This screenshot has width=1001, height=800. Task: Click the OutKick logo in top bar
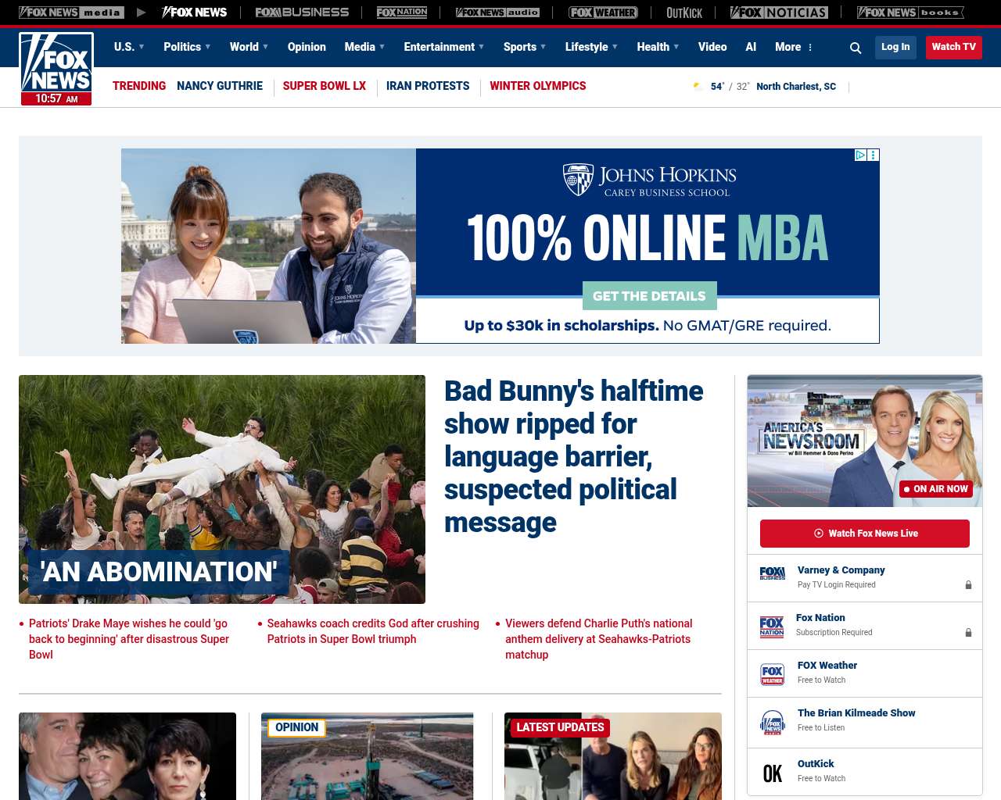(x=684, y=12)
